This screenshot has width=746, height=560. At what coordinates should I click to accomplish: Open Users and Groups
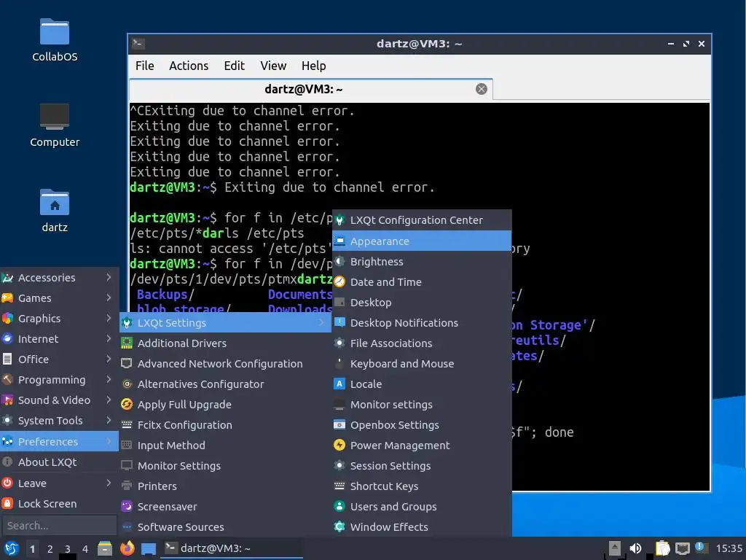coord(422,507)
